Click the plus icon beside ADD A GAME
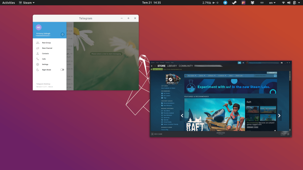The width and height of the screenshot is (303, 170). tap(152, 134)
